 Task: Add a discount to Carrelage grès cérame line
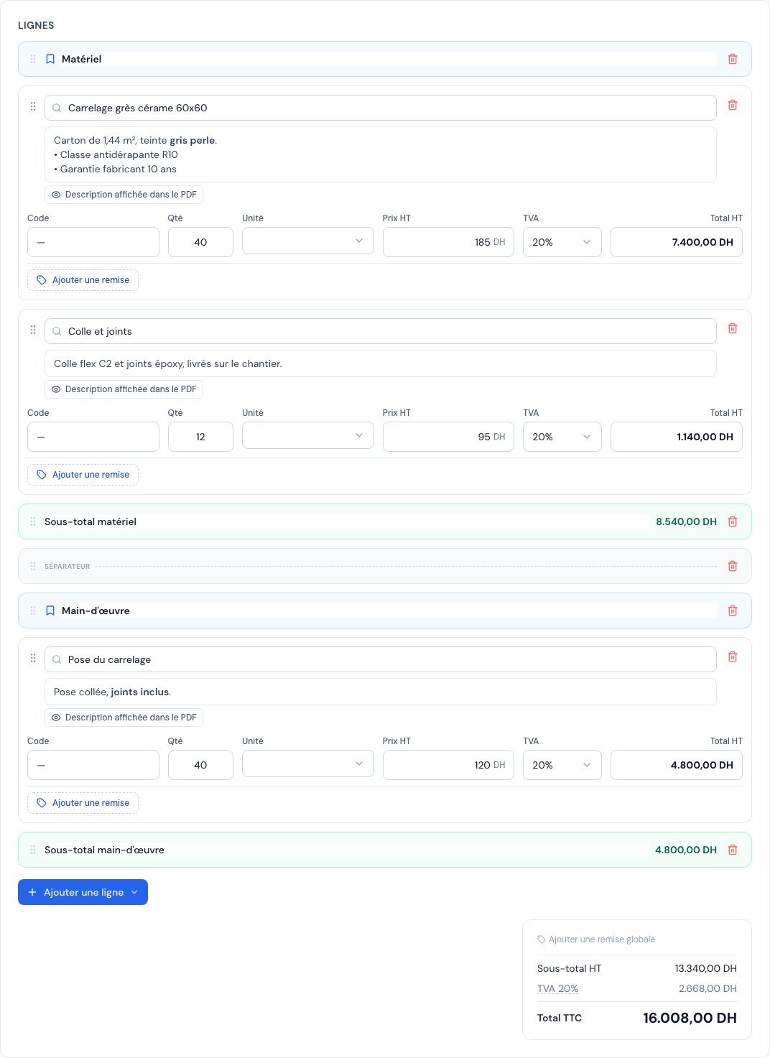point(83,280)
